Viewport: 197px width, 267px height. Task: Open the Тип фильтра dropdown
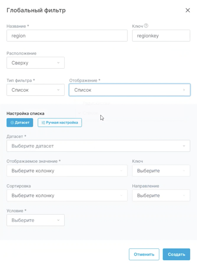click(x=35, y=90)
